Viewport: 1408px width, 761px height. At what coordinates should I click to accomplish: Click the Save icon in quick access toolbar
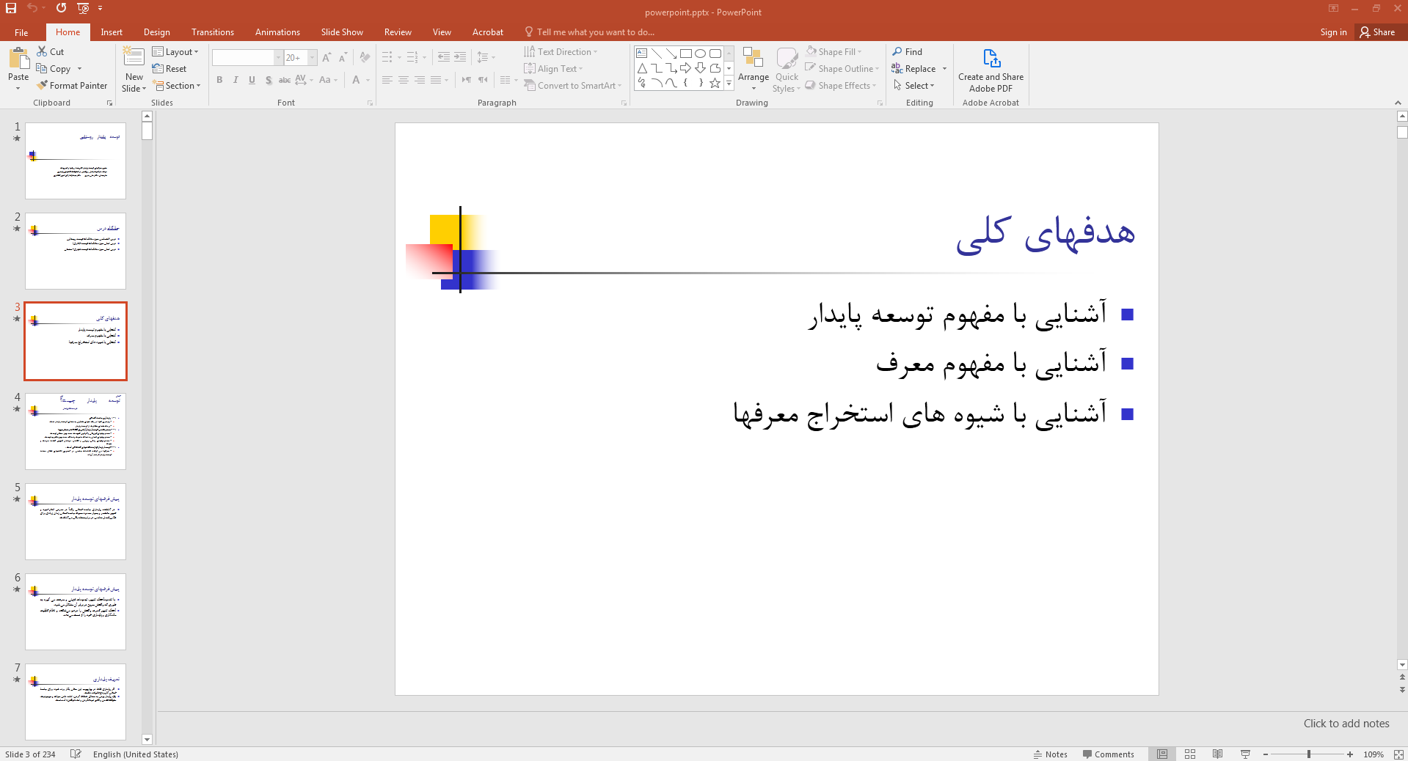pyautogui.click(x=11, y=8)
